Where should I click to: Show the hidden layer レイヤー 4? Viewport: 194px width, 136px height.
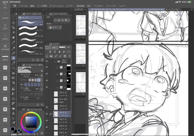click(47, 94)
